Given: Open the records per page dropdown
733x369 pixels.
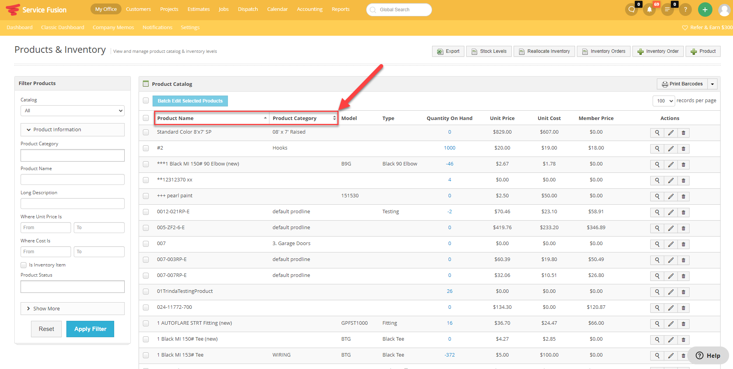Looking at the screenshot, I should tap(664, 101).
